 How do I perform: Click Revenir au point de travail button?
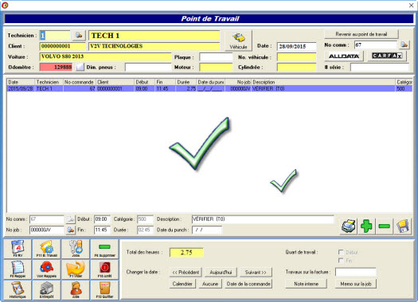361,34
